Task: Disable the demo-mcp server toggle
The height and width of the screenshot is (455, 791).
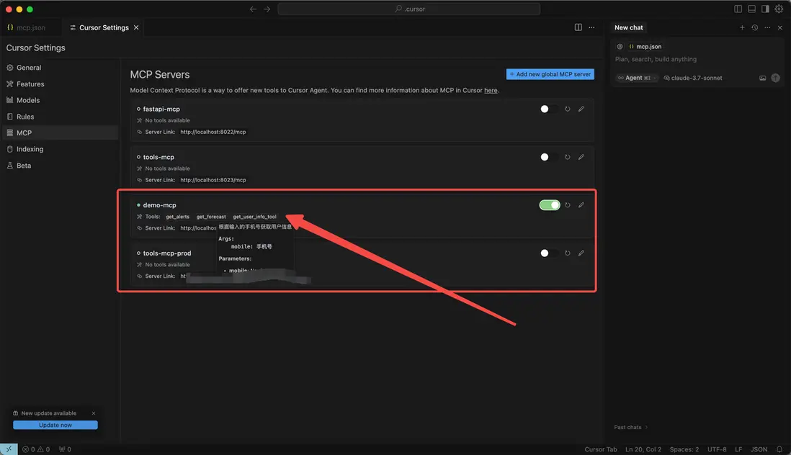Action: [550, 205]
